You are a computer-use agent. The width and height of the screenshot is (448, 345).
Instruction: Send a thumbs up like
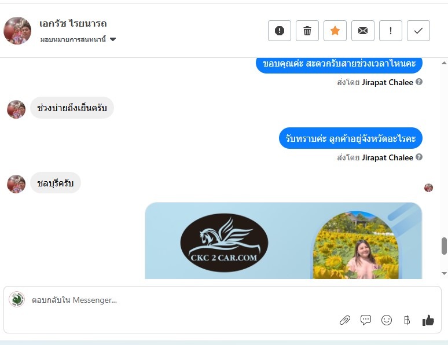[428, 320]
